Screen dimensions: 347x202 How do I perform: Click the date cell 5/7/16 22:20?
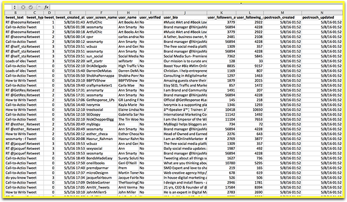click(71, 61)
